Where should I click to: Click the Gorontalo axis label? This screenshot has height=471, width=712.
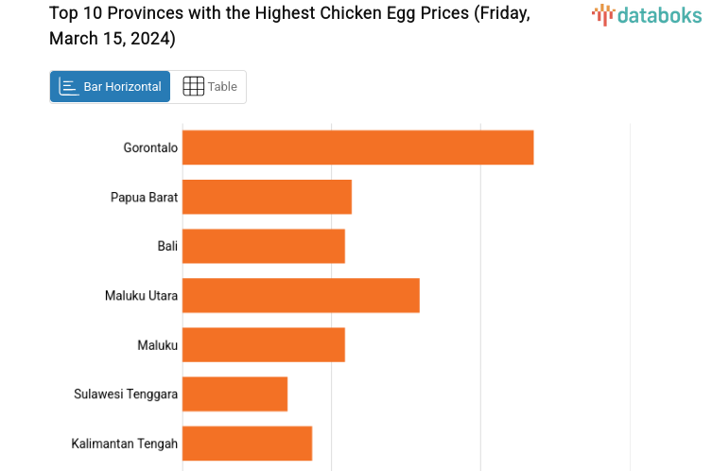pos(150,148)
